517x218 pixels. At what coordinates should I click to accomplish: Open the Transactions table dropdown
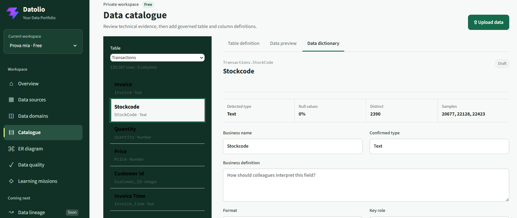coord(157,58)
